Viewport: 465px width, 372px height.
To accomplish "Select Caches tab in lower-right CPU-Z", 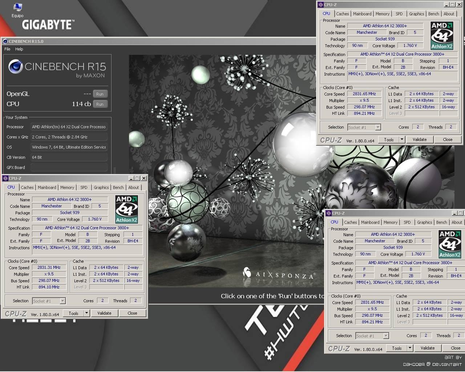I will 350,222.
